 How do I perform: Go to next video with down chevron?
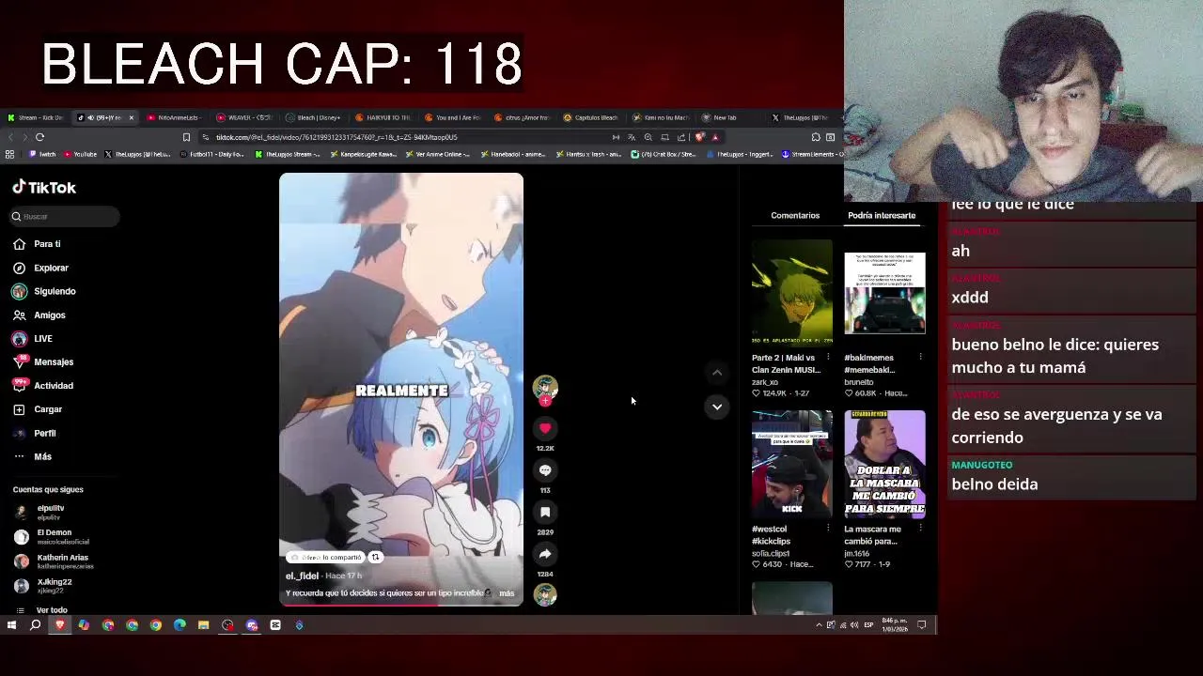tap(717, 407)
